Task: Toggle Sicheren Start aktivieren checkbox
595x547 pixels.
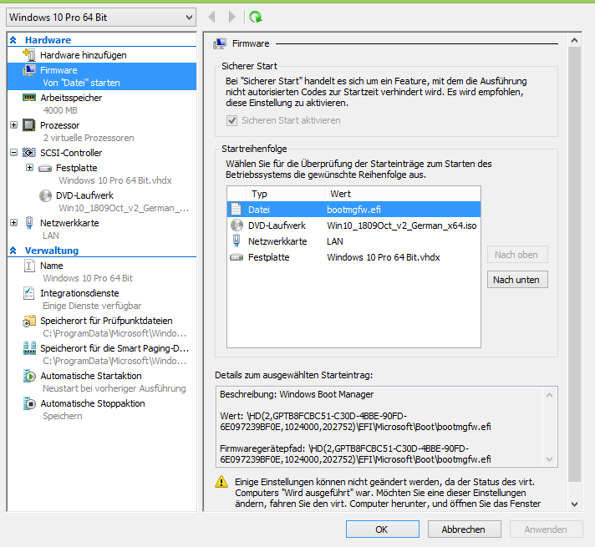Action: click(231, 120)
